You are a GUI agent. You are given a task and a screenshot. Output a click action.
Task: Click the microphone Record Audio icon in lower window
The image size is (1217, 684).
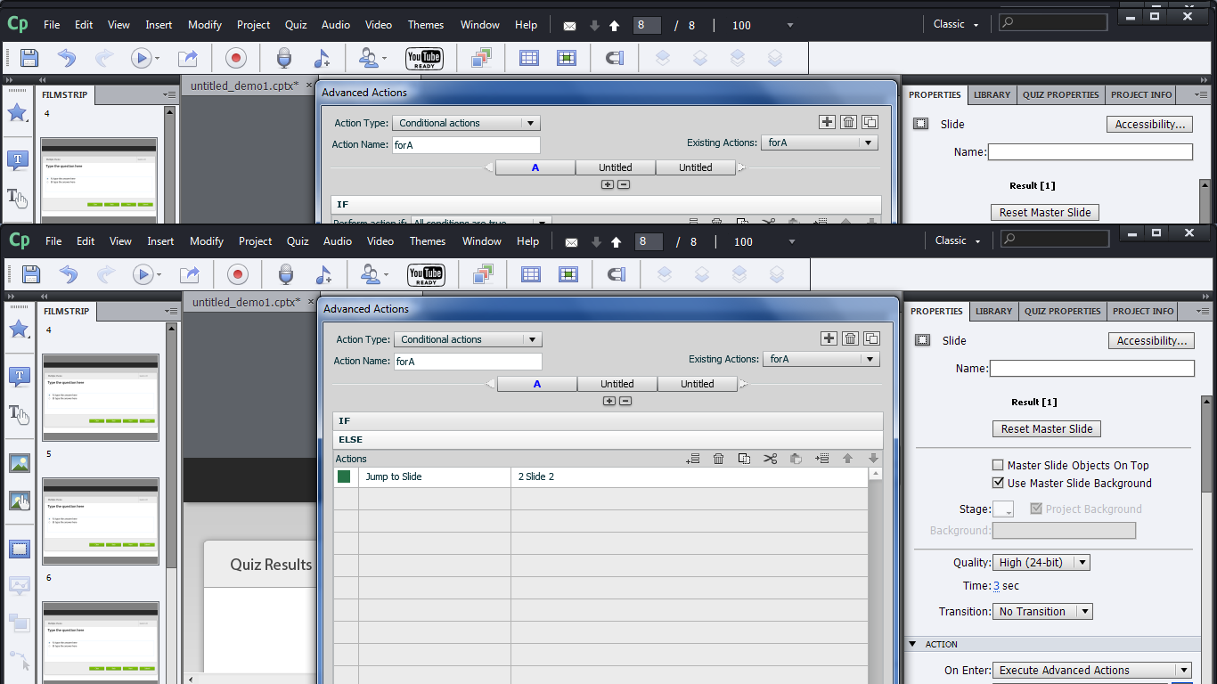point(286,274)
